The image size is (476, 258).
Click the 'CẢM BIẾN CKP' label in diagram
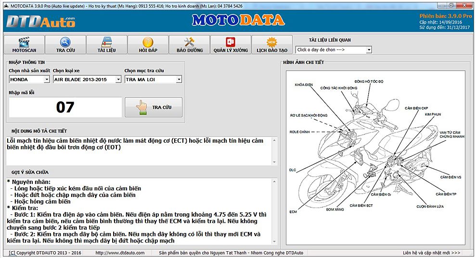pos(416,108)
